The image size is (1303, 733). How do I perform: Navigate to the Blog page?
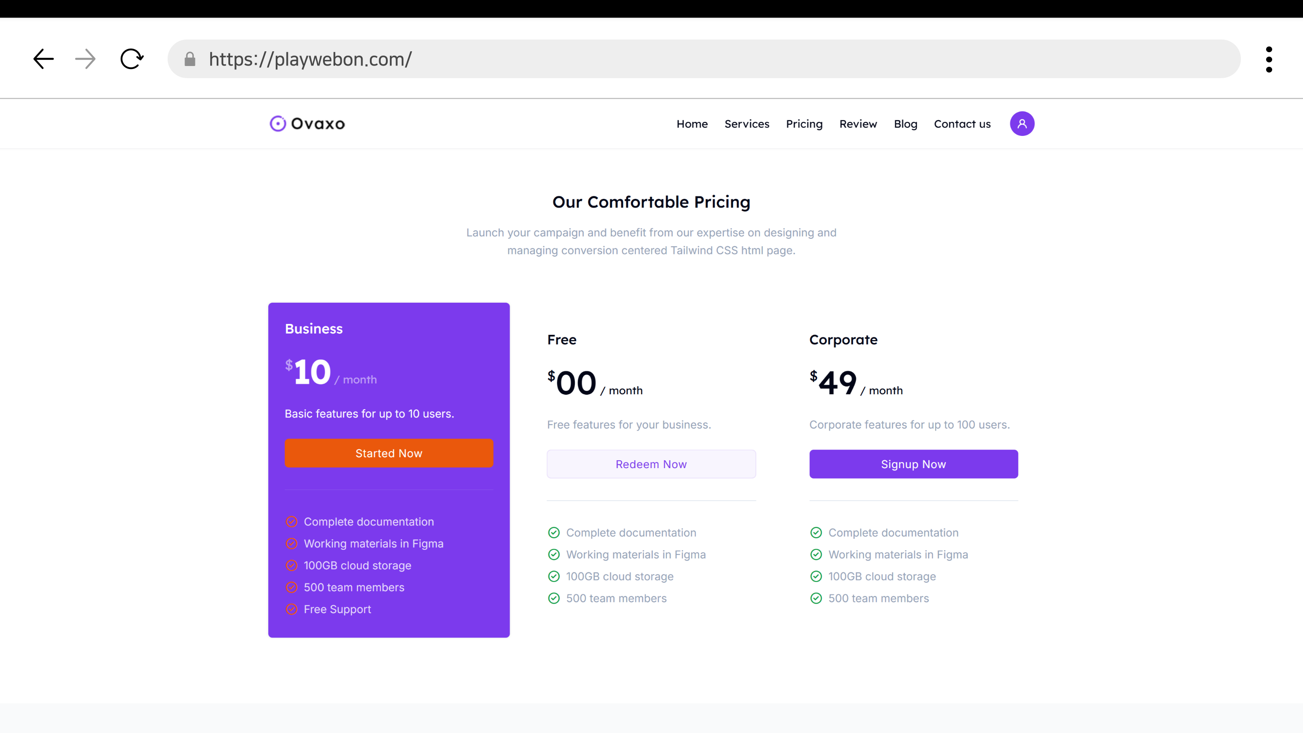pyautogui.click(x=905, y=124)
